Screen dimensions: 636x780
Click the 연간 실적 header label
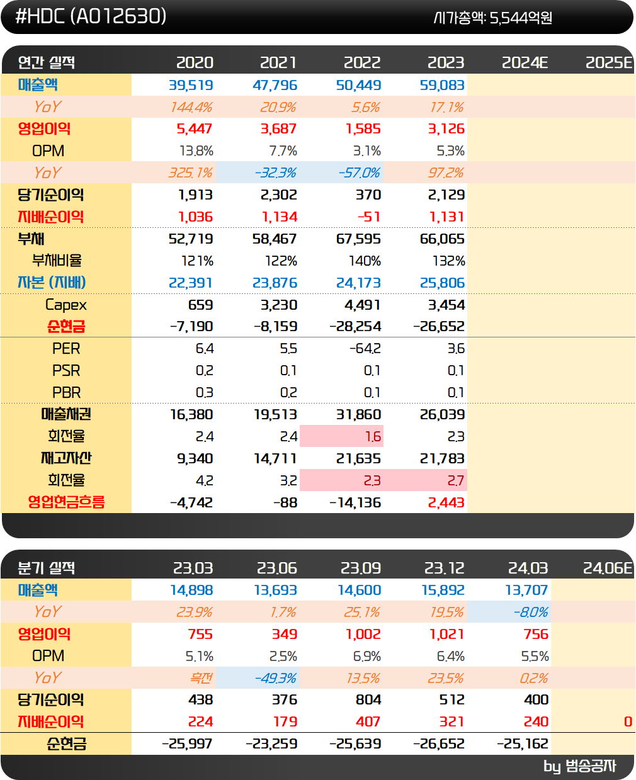[47, 62]
